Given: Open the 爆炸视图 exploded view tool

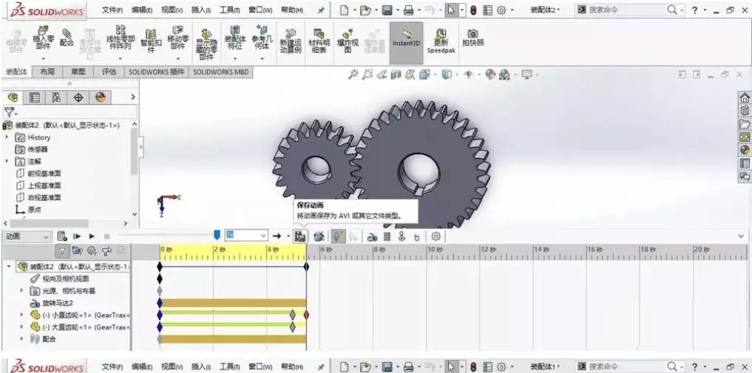Looking at the screenshot, I should 348,40.
